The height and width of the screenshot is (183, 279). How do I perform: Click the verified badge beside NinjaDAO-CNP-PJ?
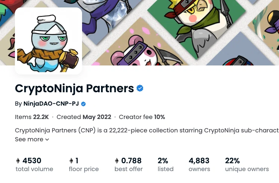point(83,104)
